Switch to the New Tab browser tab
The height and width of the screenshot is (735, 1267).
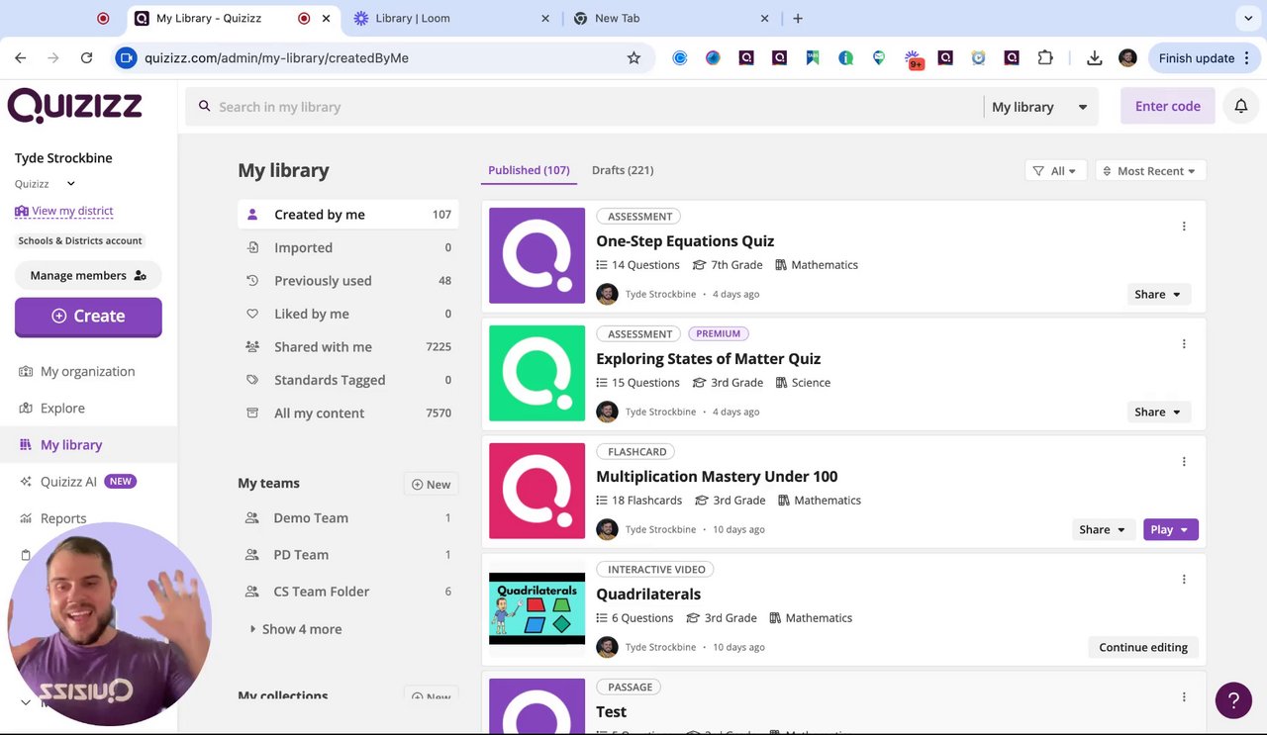click(x=671, y=19)
